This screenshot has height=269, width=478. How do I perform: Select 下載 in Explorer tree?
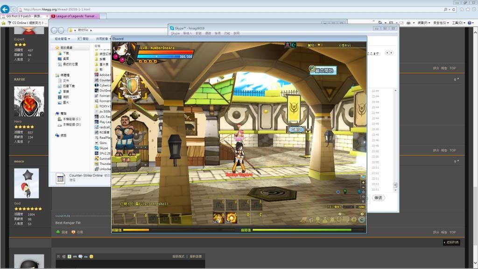pos(63,53)
